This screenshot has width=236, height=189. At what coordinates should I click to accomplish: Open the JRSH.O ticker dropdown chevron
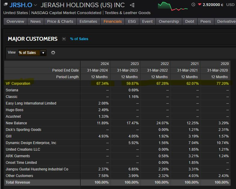35,5
